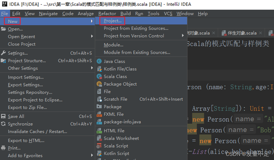Select Module from Existing Sources...
Viewport: 274px width, 160px height.
click(141, 52)
